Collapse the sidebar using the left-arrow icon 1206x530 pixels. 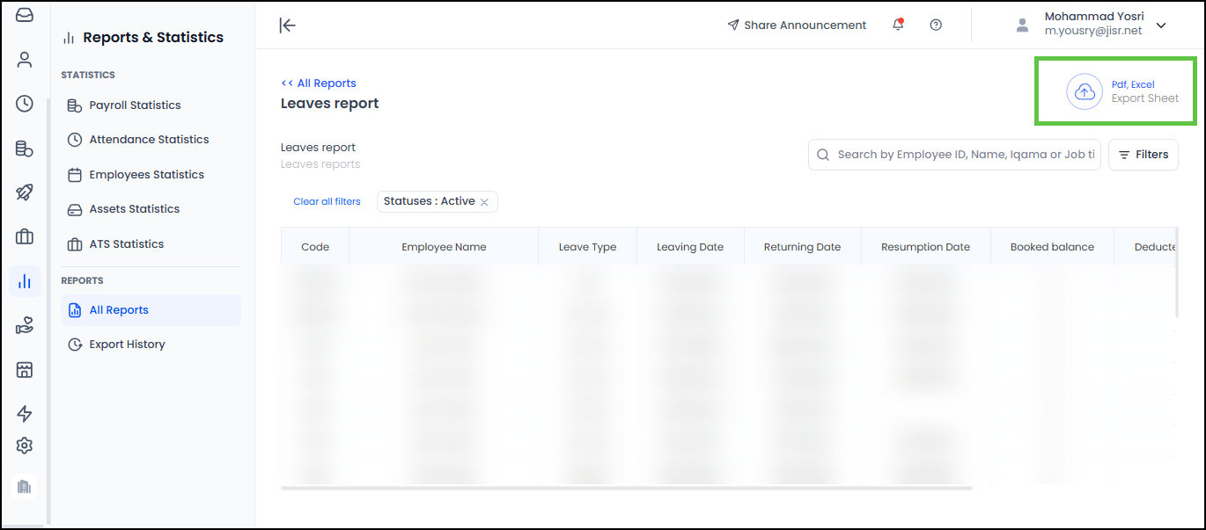287,25
